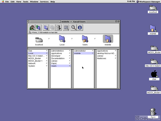Image resolution: width=161 pixels, height=121 pixels.
Task: Open the Tools menu
Action: (x=25, y=2)
